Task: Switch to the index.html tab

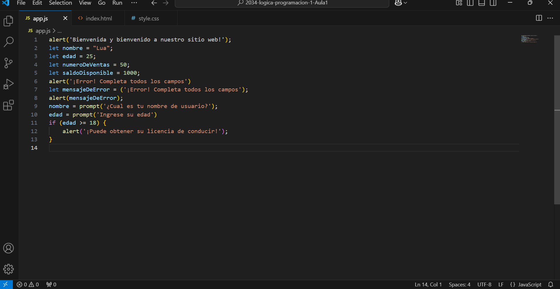Action: click(x=98, y=18)
